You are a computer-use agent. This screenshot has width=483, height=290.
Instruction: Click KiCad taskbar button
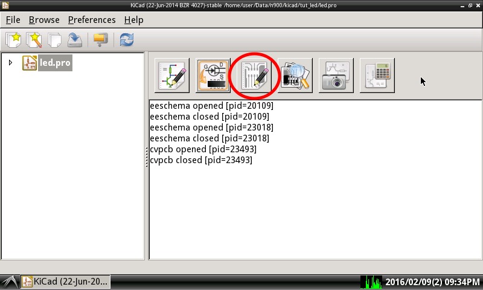pos(65,282)
